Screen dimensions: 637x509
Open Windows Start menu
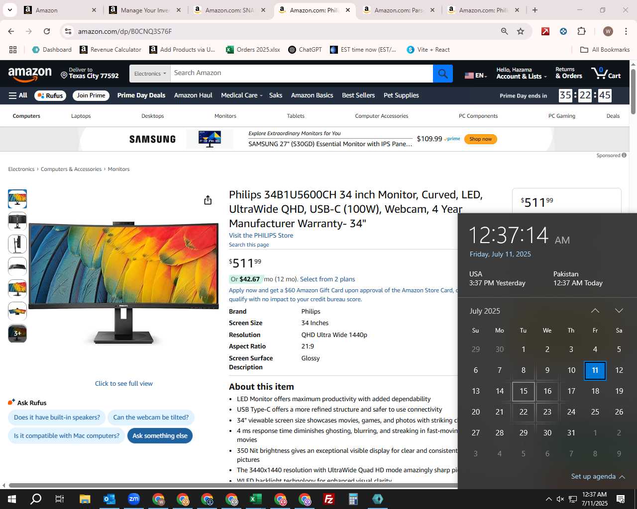[x=12, y=499]
